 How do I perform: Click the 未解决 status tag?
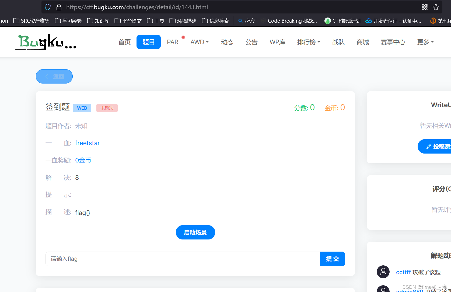[107, 108]
